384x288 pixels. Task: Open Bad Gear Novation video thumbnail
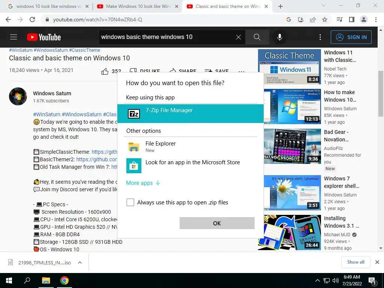tap(292, 146)
